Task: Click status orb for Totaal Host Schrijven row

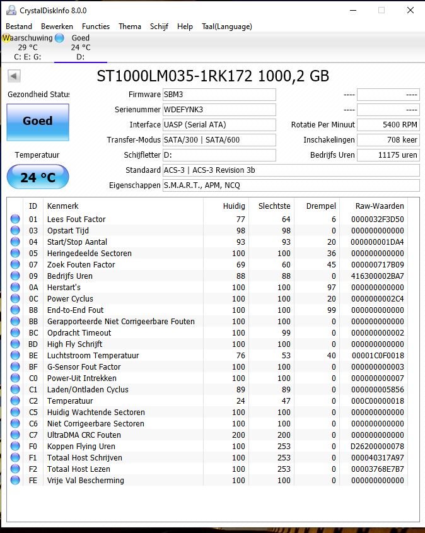Action: pos(15,457)
